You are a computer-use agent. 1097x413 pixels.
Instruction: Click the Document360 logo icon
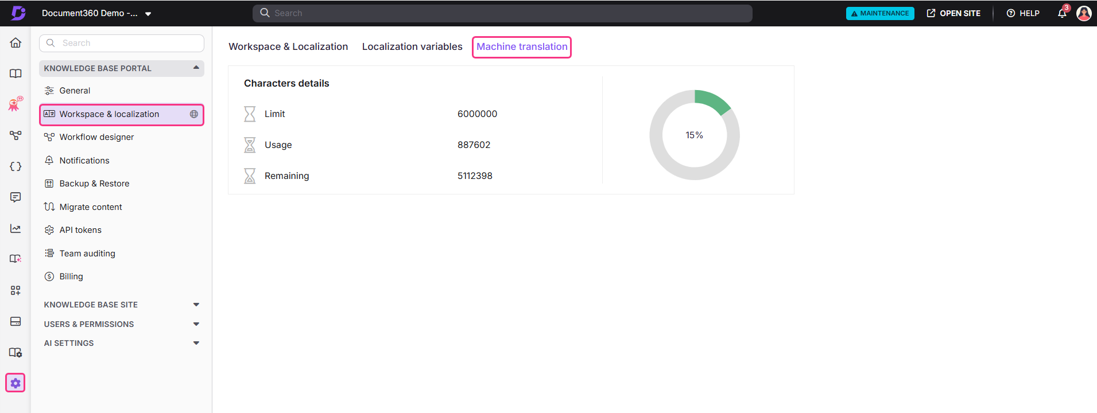(x=18, y=13)
